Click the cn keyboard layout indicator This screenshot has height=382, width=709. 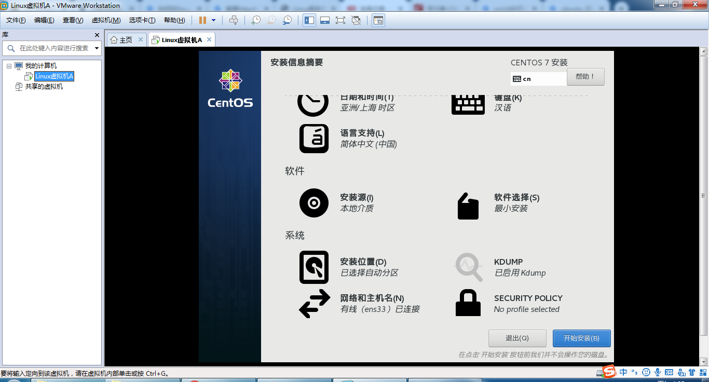538,79
